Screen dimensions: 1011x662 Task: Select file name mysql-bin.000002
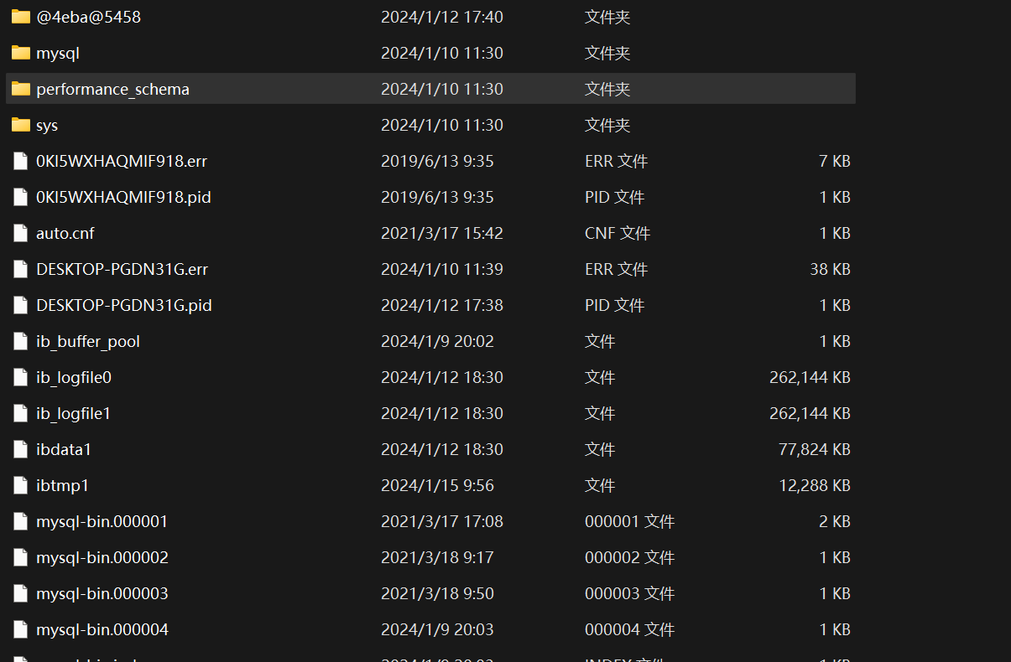point(102,558)
